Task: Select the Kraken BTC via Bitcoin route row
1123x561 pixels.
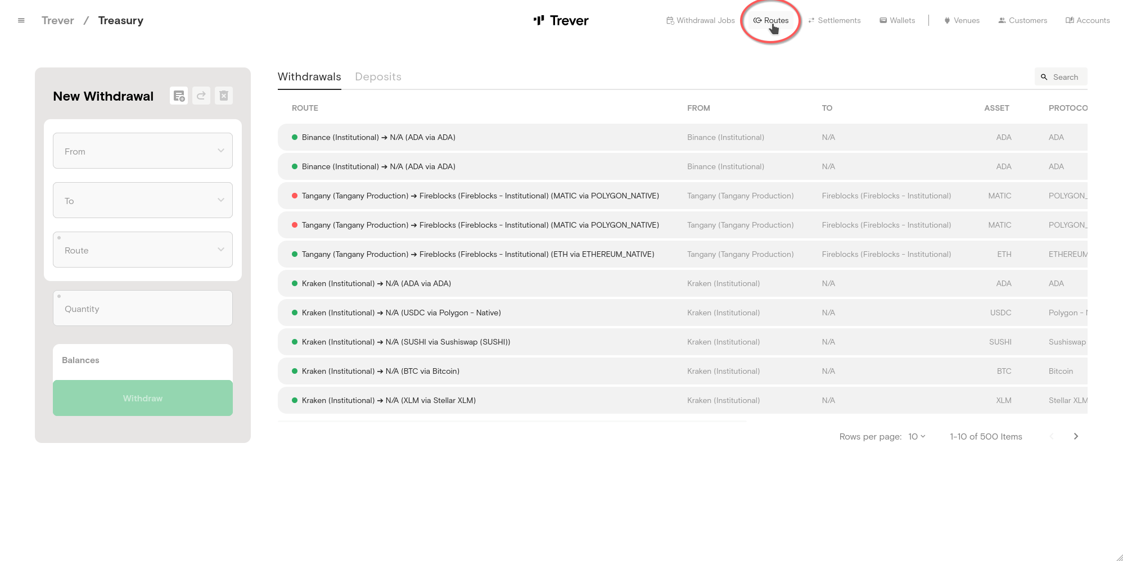Action: click(381, 371)
